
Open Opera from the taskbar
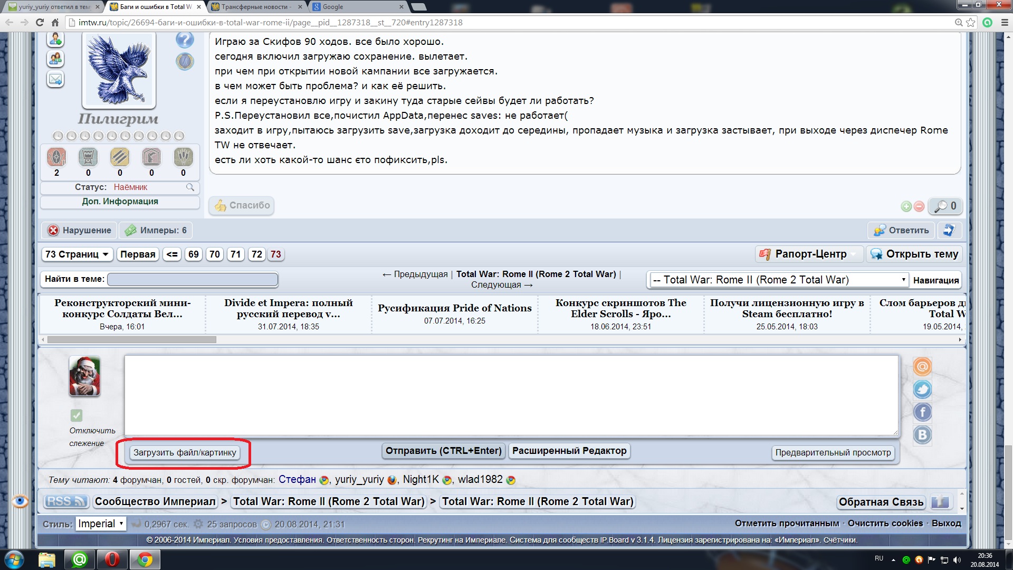(x=112, y=559)
